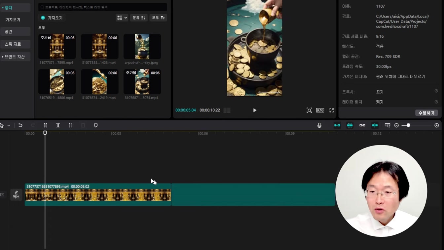This screenshot has width=444, height=250.
Task: Play the preview video
Action: click(x=254, y=110)
